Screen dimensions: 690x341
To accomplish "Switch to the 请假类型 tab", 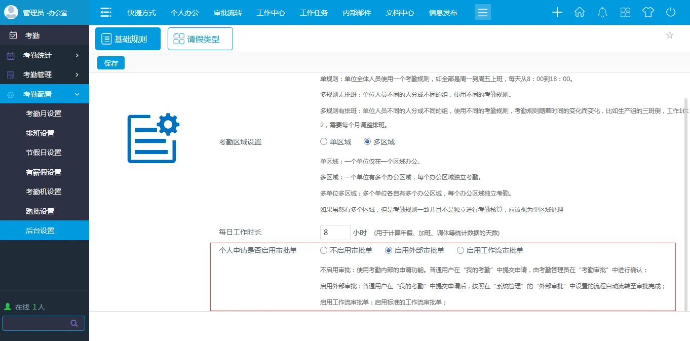I will click(x=200, y=39).
